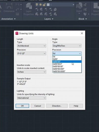Image resolution: width=99 pixels, height=132 pixels.
Task: Toggle layer 0 freeze sun icon
Action: pos(41,5)
